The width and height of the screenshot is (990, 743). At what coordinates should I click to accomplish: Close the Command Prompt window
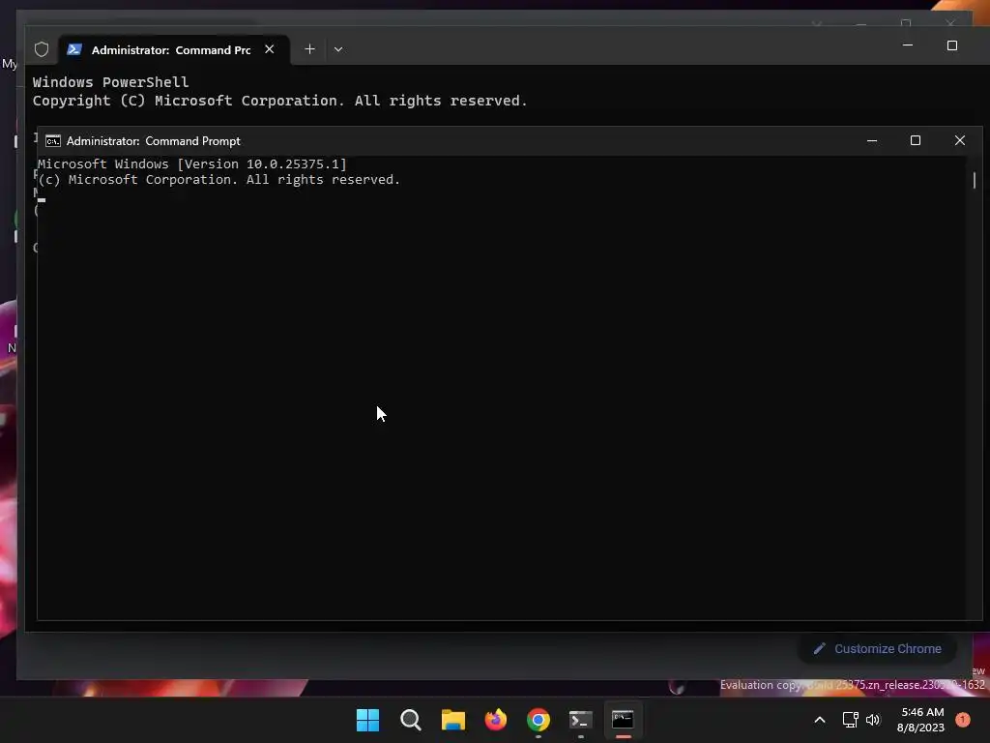tap(960, 140)
